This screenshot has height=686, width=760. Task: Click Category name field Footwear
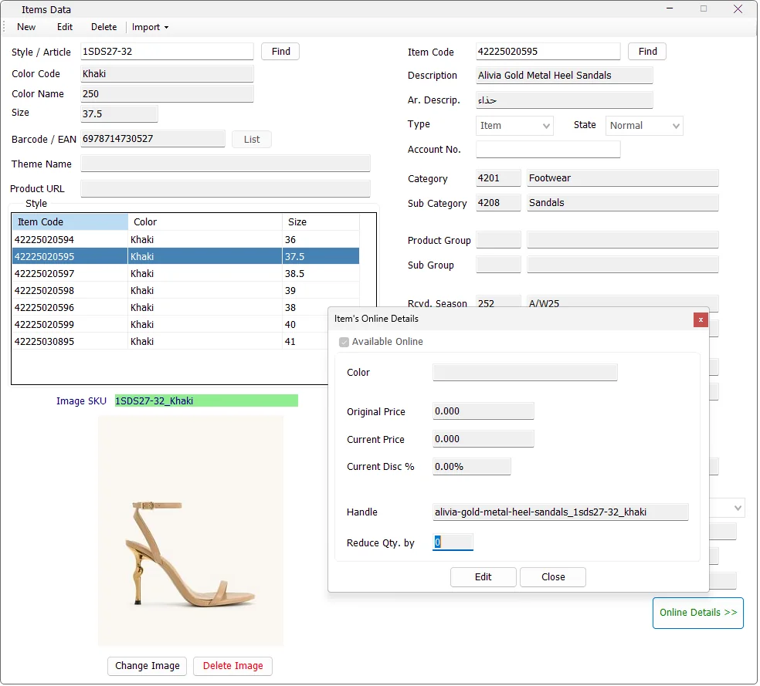[x=623, y=178]
